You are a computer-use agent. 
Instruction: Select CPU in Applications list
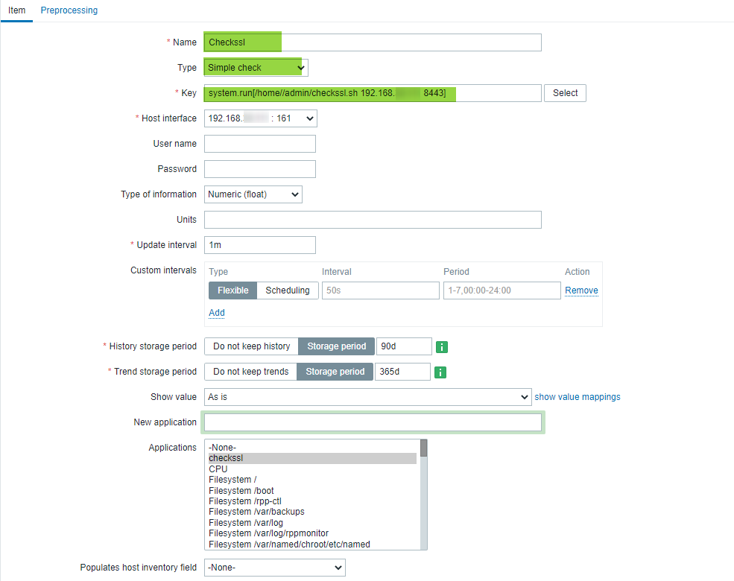click(x=218, y=469)
